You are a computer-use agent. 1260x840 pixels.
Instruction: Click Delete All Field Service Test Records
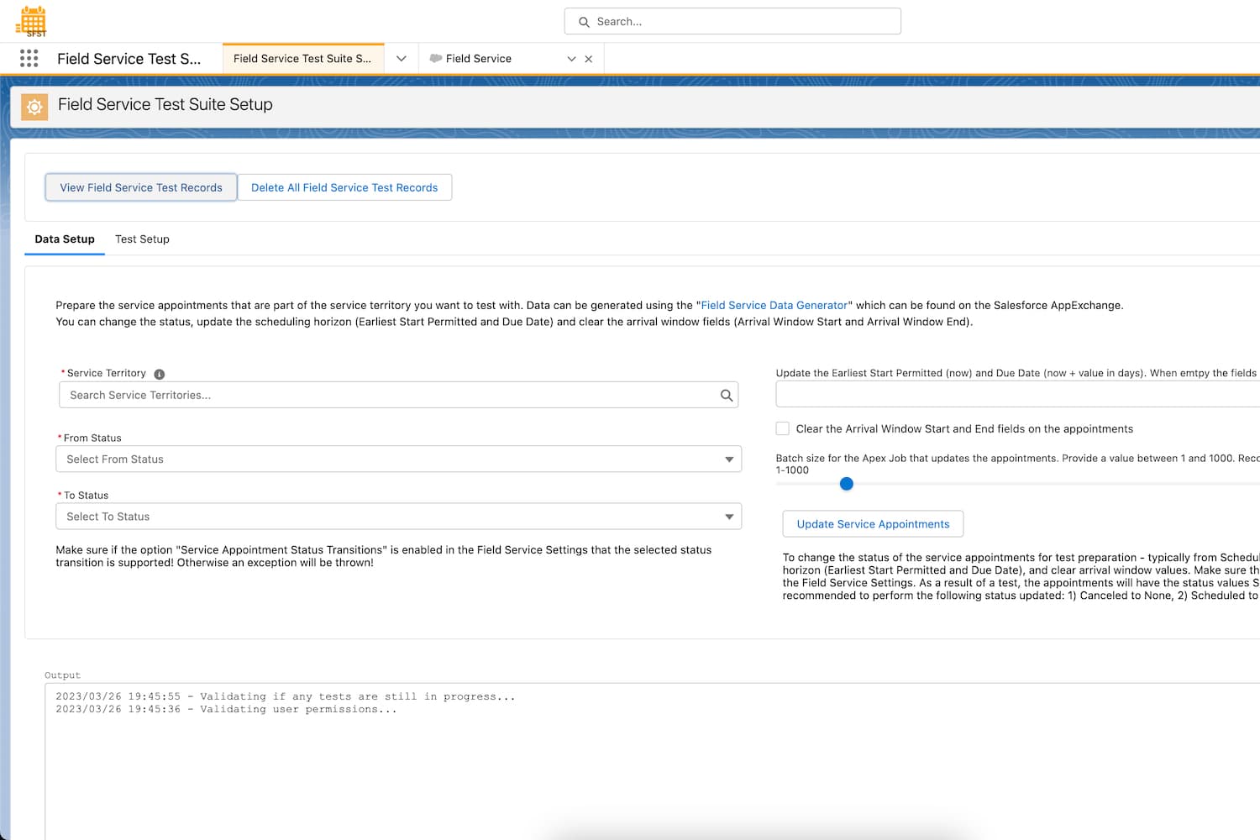[x=344, y=187]
